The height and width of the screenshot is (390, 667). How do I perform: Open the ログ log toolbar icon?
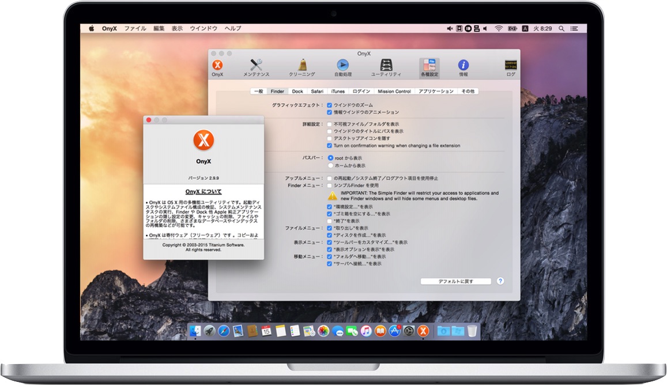click(x=511, y=67)
